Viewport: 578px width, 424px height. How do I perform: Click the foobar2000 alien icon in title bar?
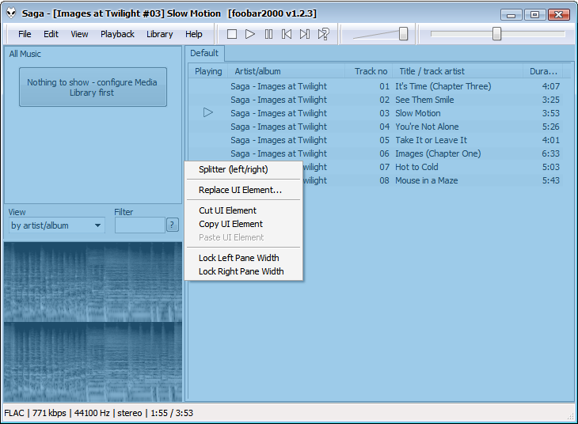[x=11, y=13]
